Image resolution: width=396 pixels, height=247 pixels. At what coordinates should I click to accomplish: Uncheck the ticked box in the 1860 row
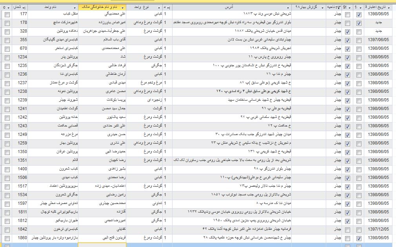359,238
